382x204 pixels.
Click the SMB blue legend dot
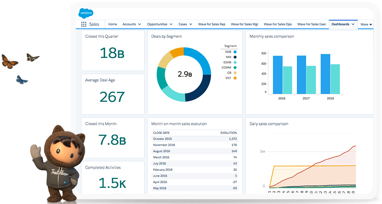tap(235, 52)
